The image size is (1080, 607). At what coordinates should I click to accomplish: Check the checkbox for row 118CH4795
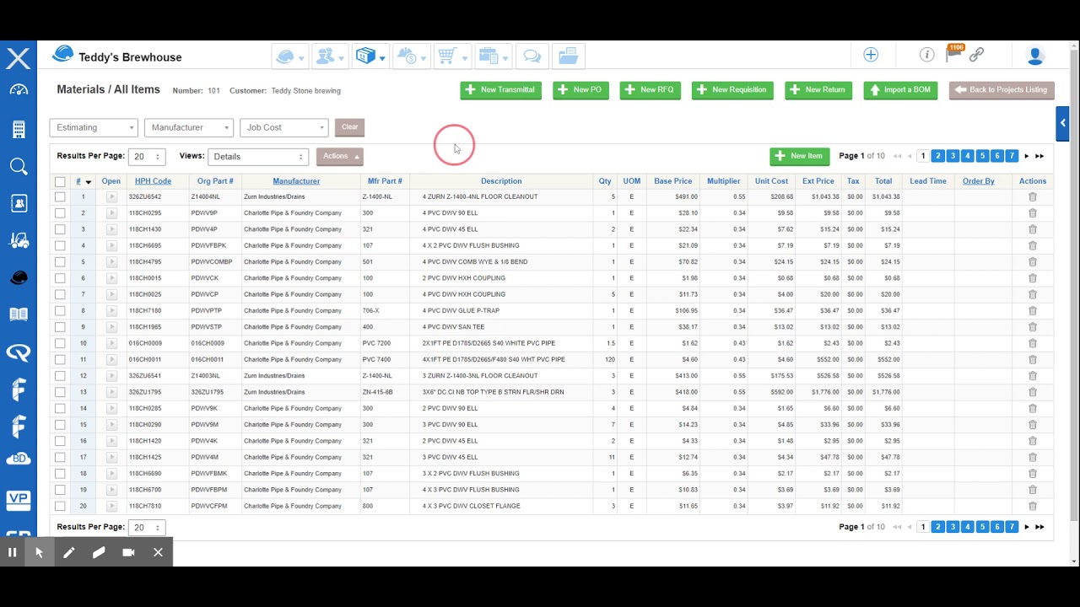click(x=60, y=262)
